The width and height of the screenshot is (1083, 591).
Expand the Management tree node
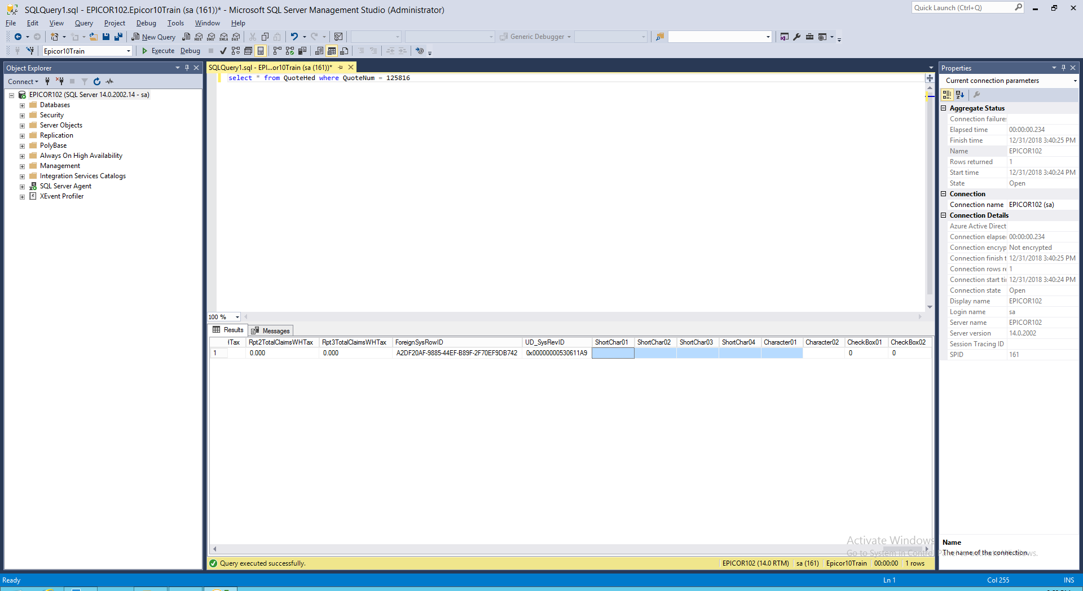point(22,166)
